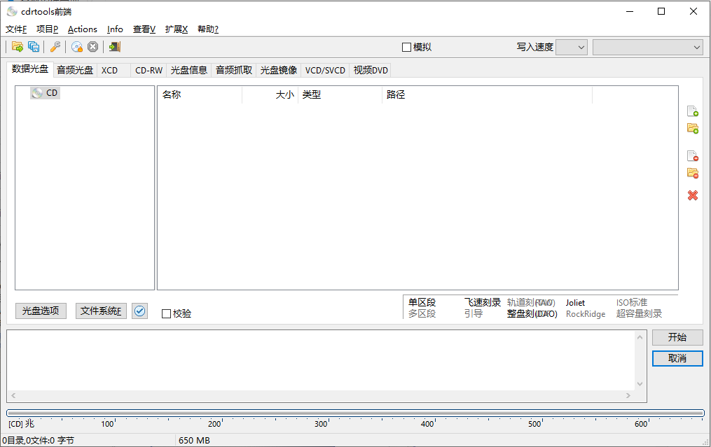The image size is (711, 447).
Task: Toggle the blue checkmark button near 文件系统
Action: pyautogui.click(x=139, y=311)
